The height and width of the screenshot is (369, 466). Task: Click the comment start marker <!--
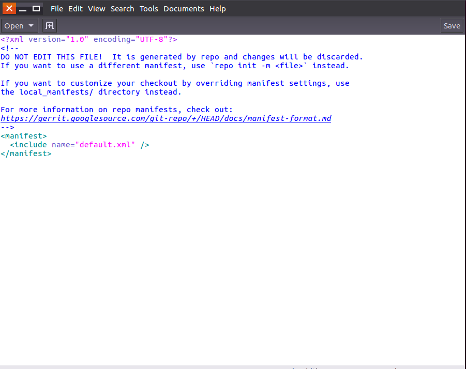(x=9, y=48)
